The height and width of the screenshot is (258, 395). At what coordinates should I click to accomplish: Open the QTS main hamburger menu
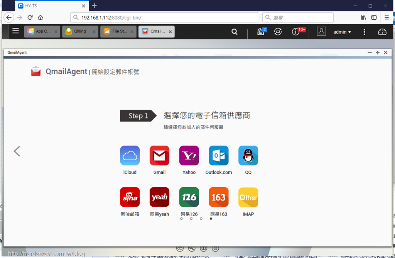[15, 31]
